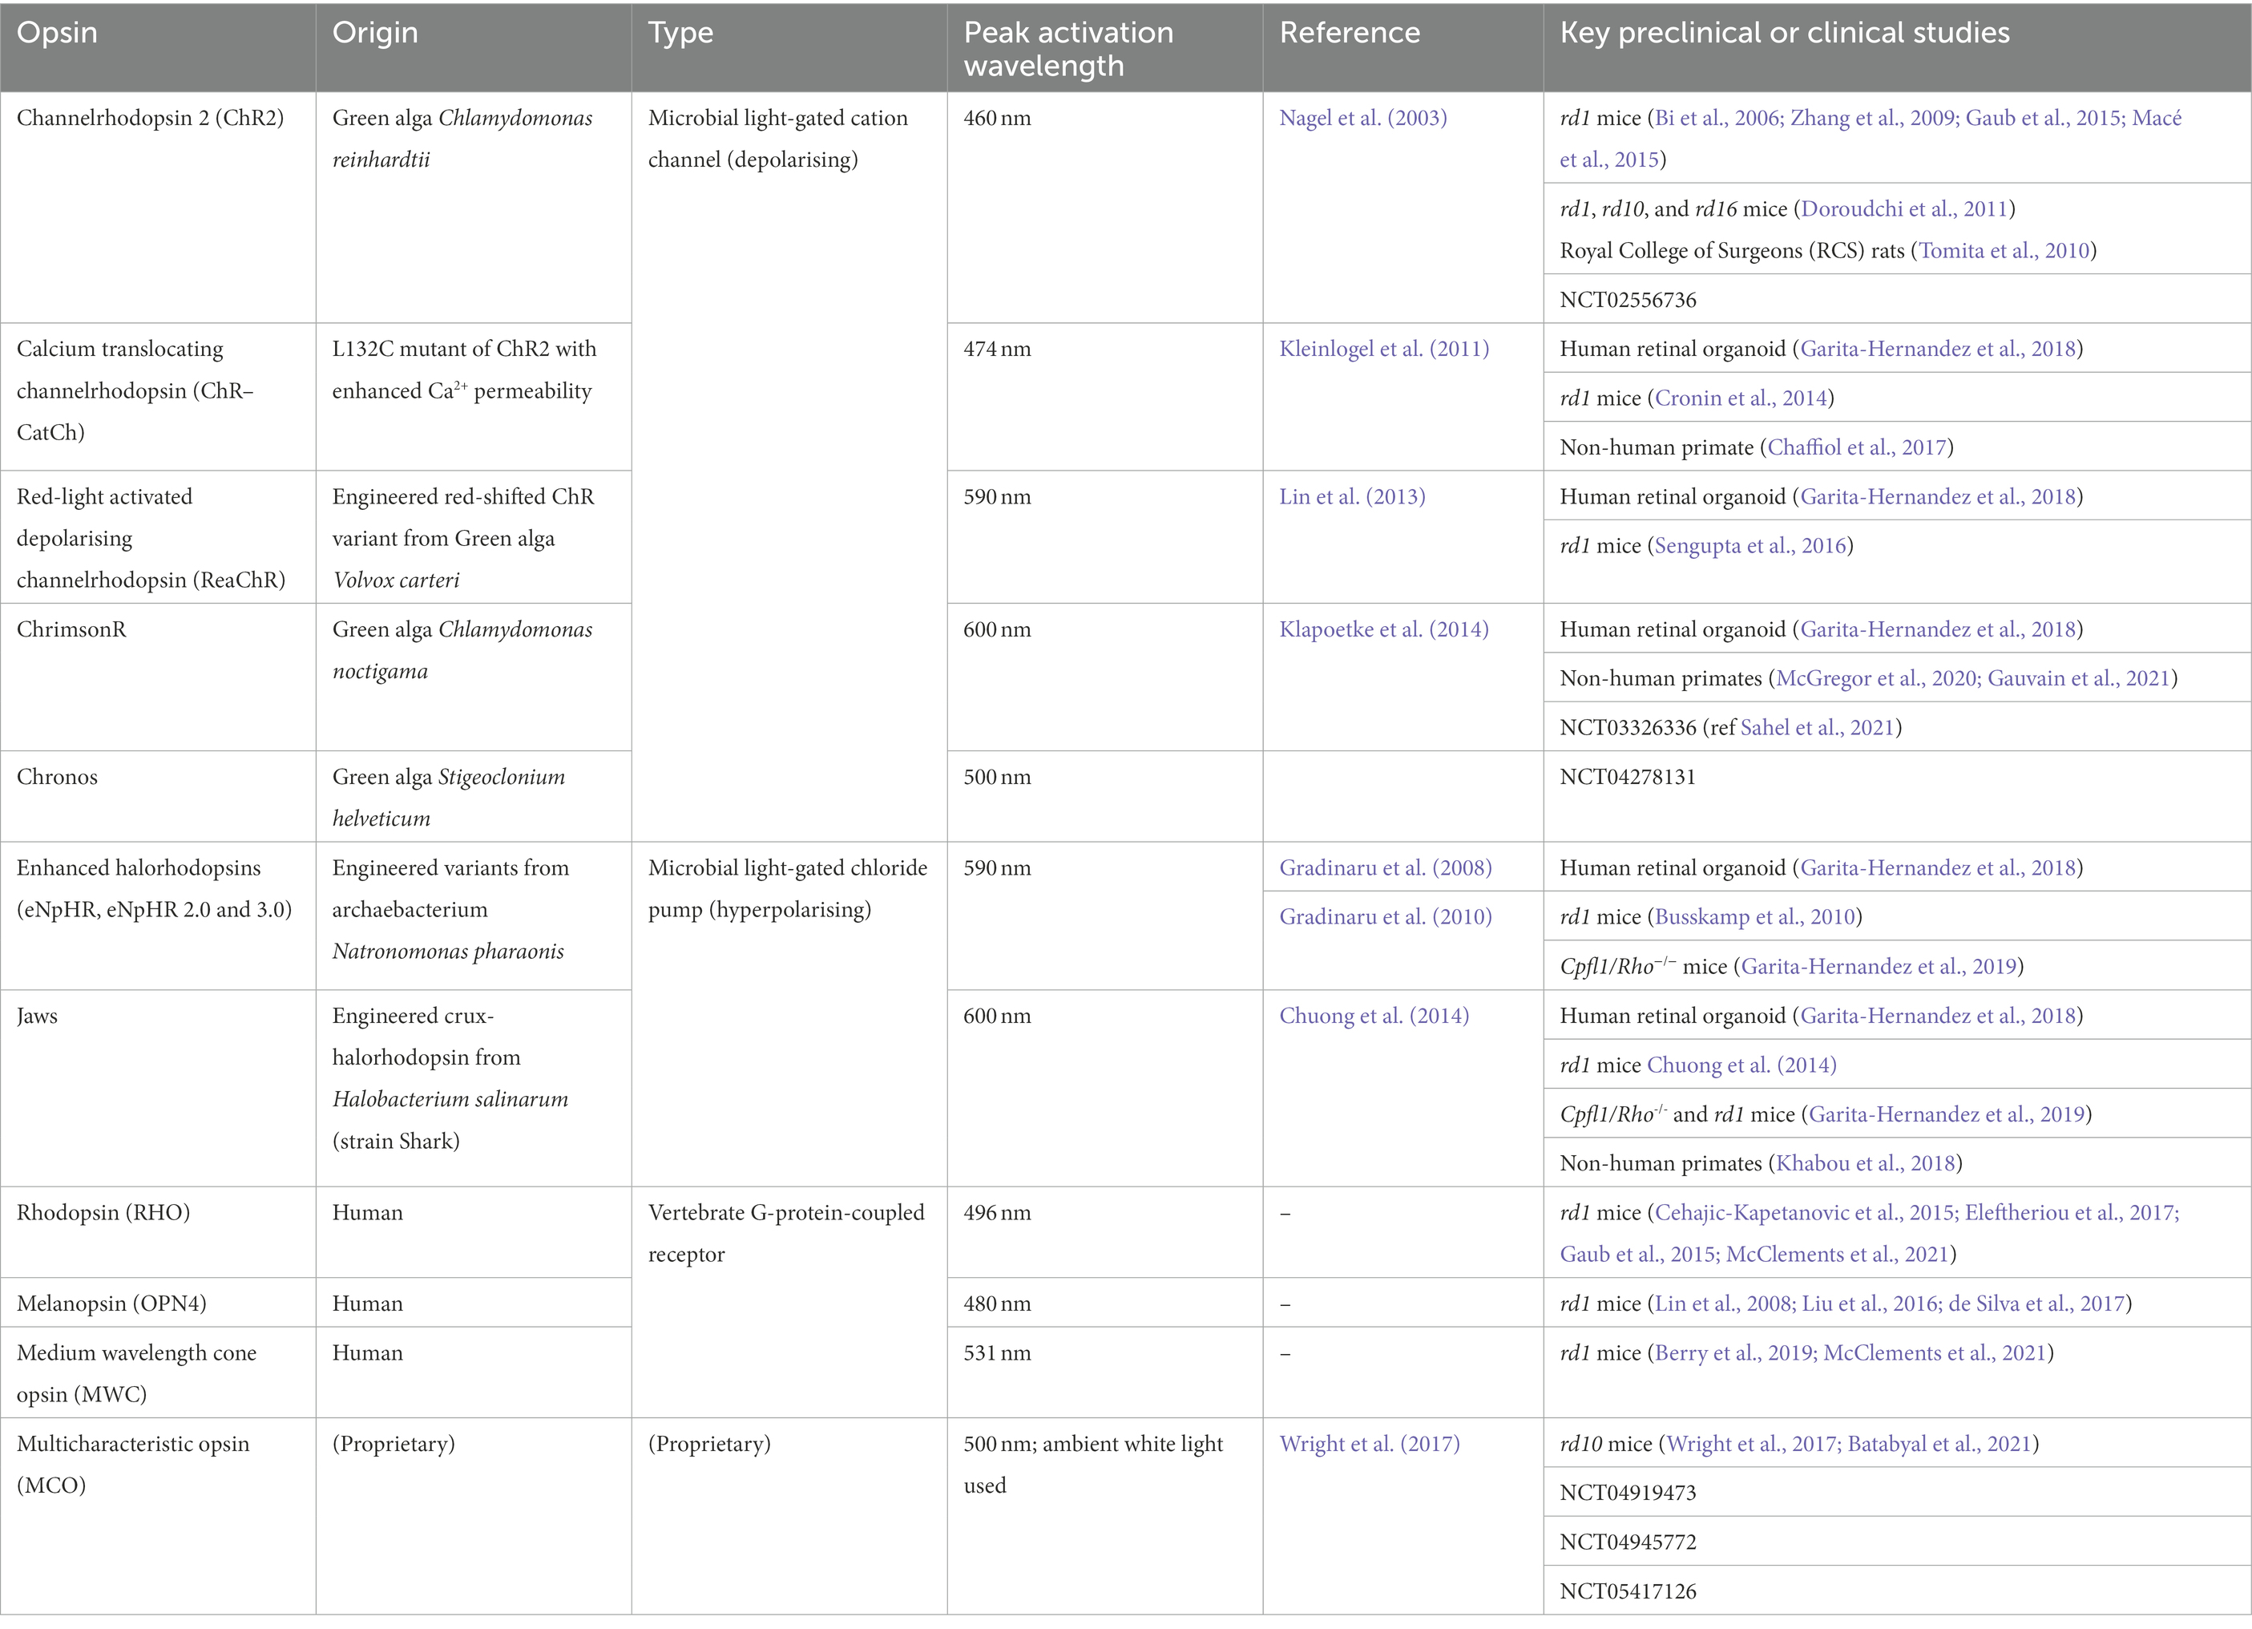Viewport: 2252px width, 1629px height.
Task: Open the Lin et al., 2008 citation
Action: [1725, 1304]
